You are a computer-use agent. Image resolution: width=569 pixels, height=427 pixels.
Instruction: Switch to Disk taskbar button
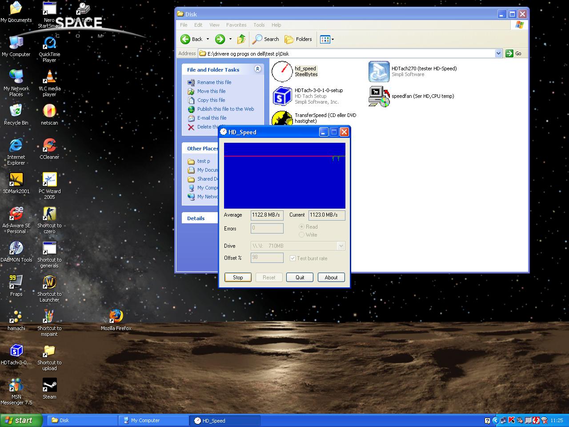tap(82, 420)
